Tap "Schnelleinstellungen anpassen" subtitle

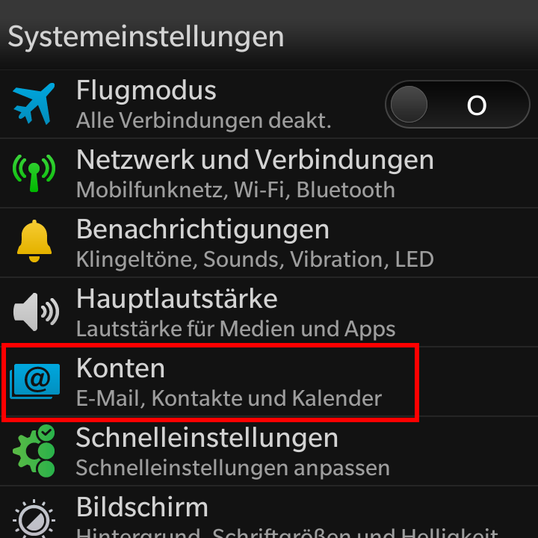pos(233,468)
